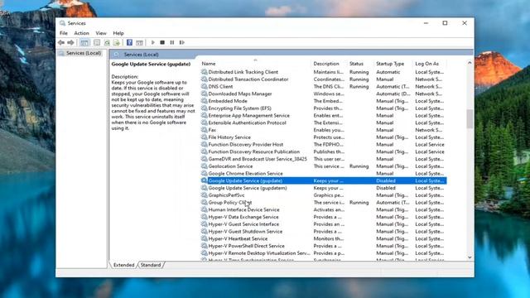Open the View menu

click(x=101, y=33)
